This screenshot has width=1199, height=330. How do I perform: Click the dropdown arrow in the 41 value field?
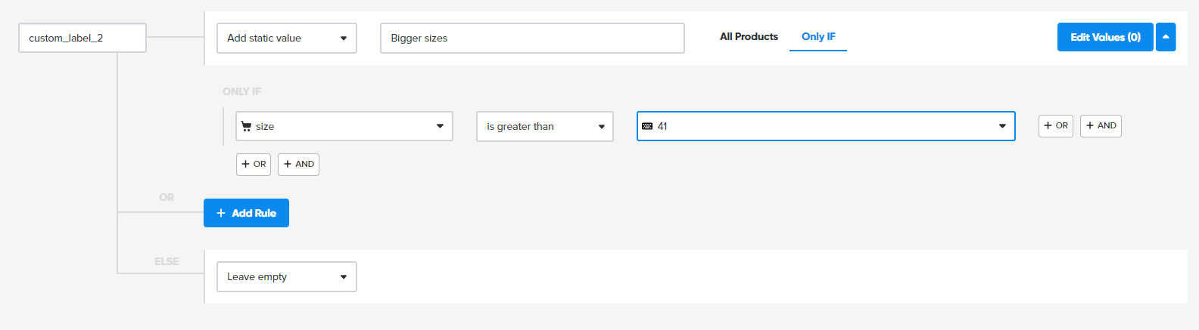1002,126
